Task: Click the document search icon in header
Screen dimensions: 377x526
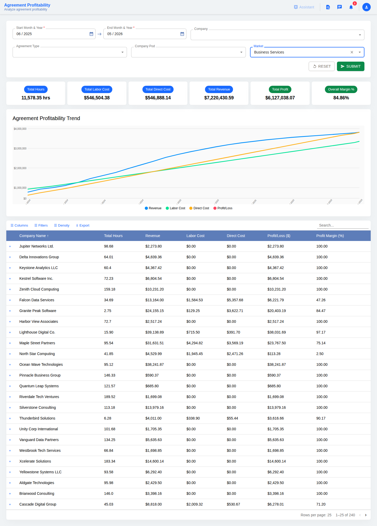Action: 328,7
